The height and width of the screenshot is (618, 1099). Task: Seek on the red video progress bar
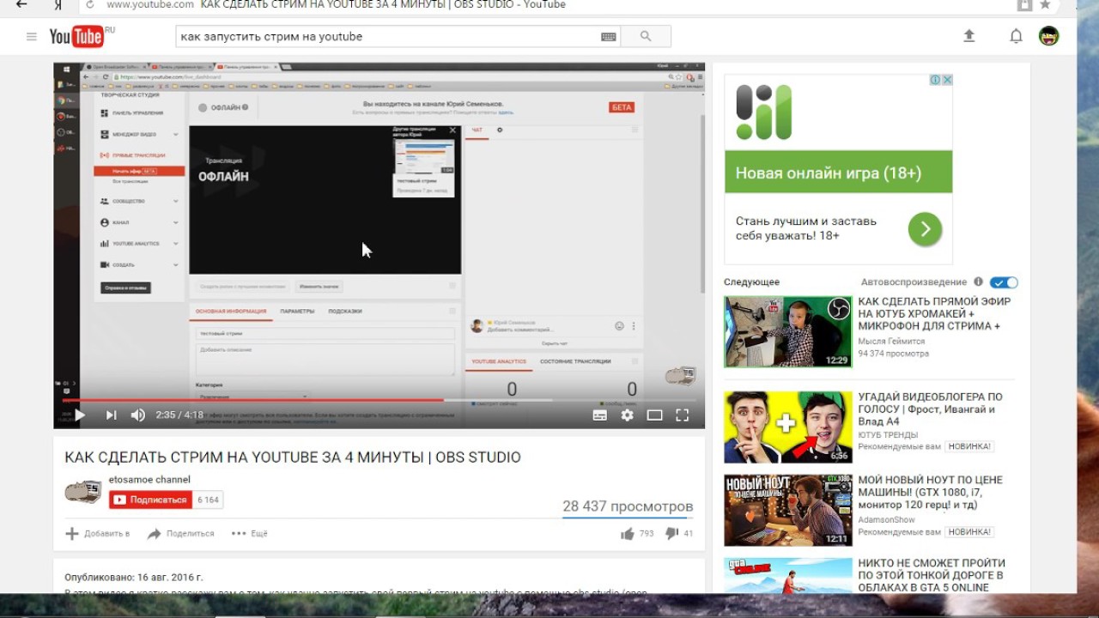pyautogui.click(x=252, y=400)
